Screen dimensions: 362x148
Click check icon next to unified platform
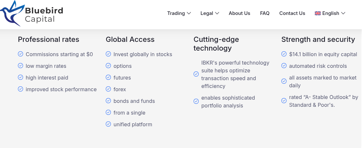[x=108, y=124]
